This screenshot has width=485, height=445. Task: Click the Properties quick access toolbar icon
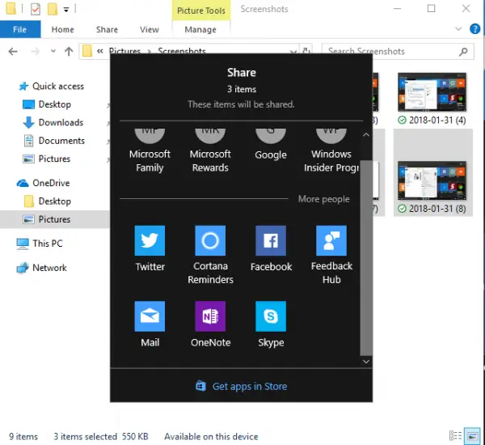pos(36,9)
